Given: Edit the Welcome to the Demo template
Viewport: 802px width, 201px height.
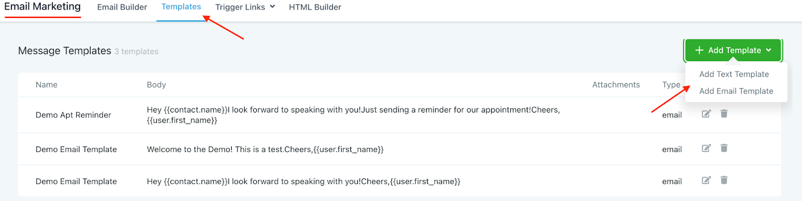Looking at the screenshot, I should pos(706,148).
